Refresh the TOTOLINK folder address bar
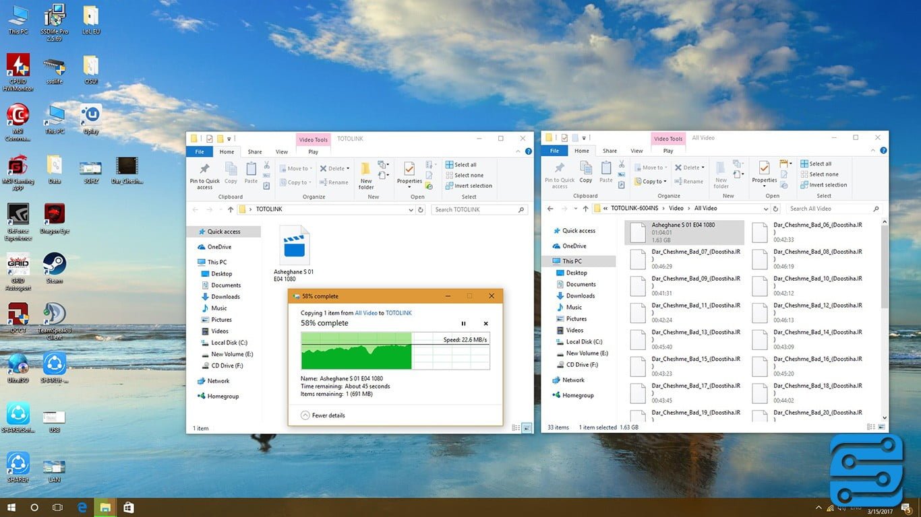Viewport: 921px width, 517px height. click(421, 210)
